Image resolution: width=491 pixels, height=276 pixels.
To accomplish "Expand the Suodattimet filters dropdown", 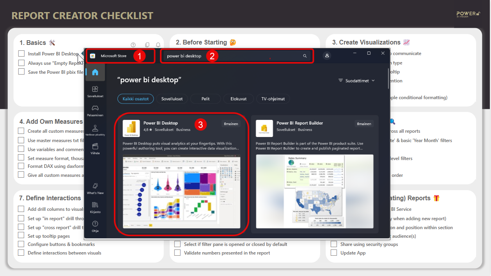I will click(356, 80).
